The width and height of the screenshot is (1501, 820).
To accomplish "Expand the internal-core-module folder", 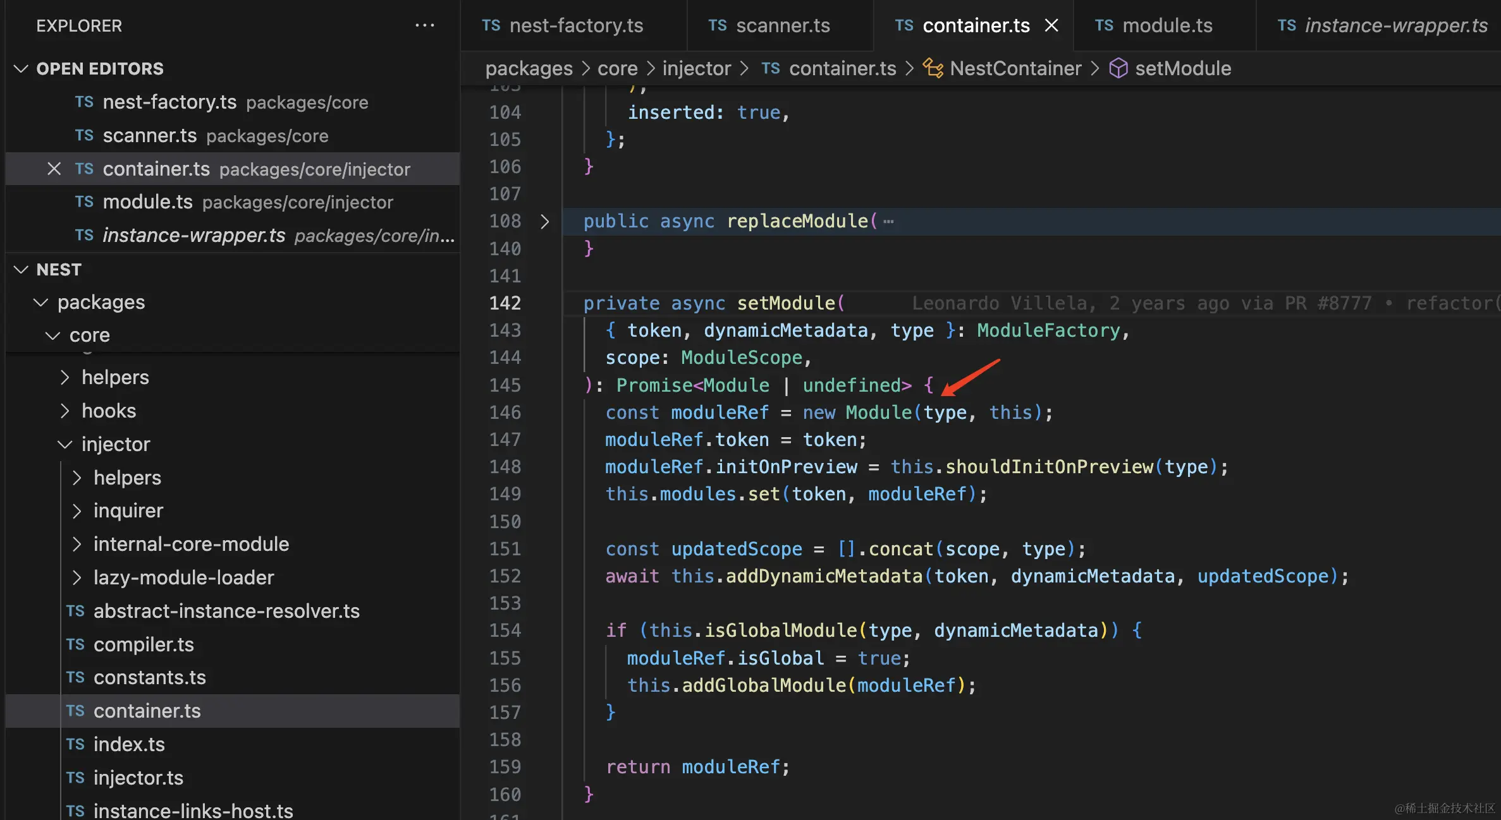I will click(x=77, y=544).
